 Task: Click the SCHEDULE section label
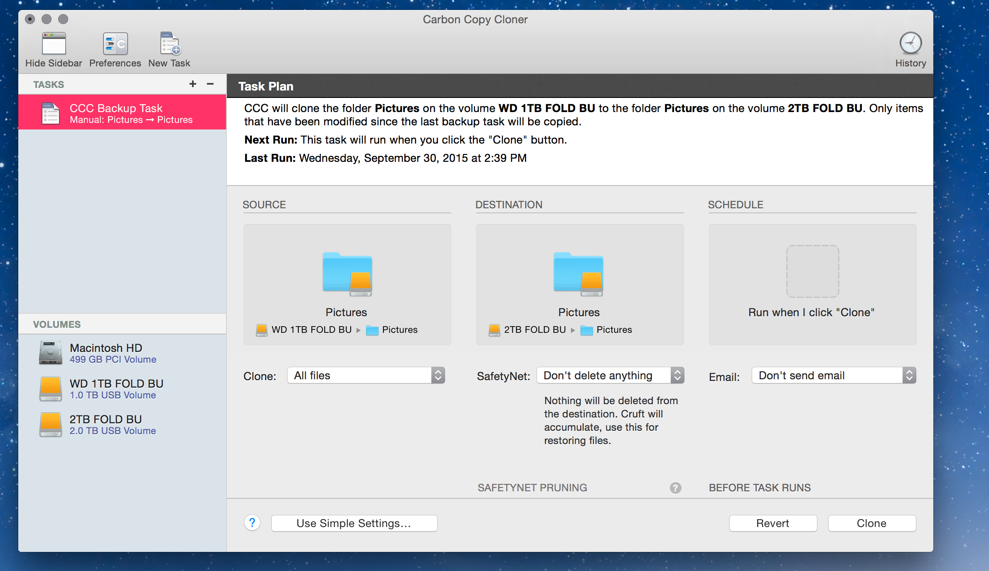(x=736, y=205)
